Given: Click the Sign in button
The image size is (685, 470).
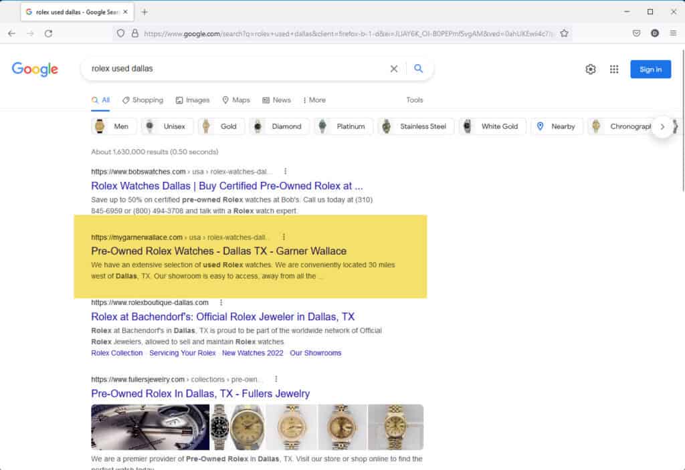Looking at the screenshot, I should click(650, 70).
